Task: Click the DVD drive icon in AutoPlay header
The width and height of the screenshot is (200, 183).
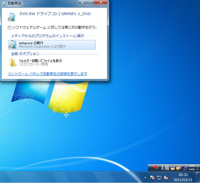Action: [11, 17]
